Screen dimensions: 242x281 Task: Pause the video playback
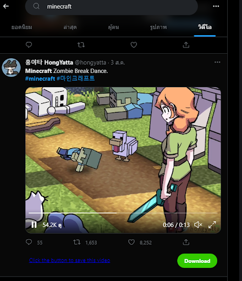tap(34, 225)
